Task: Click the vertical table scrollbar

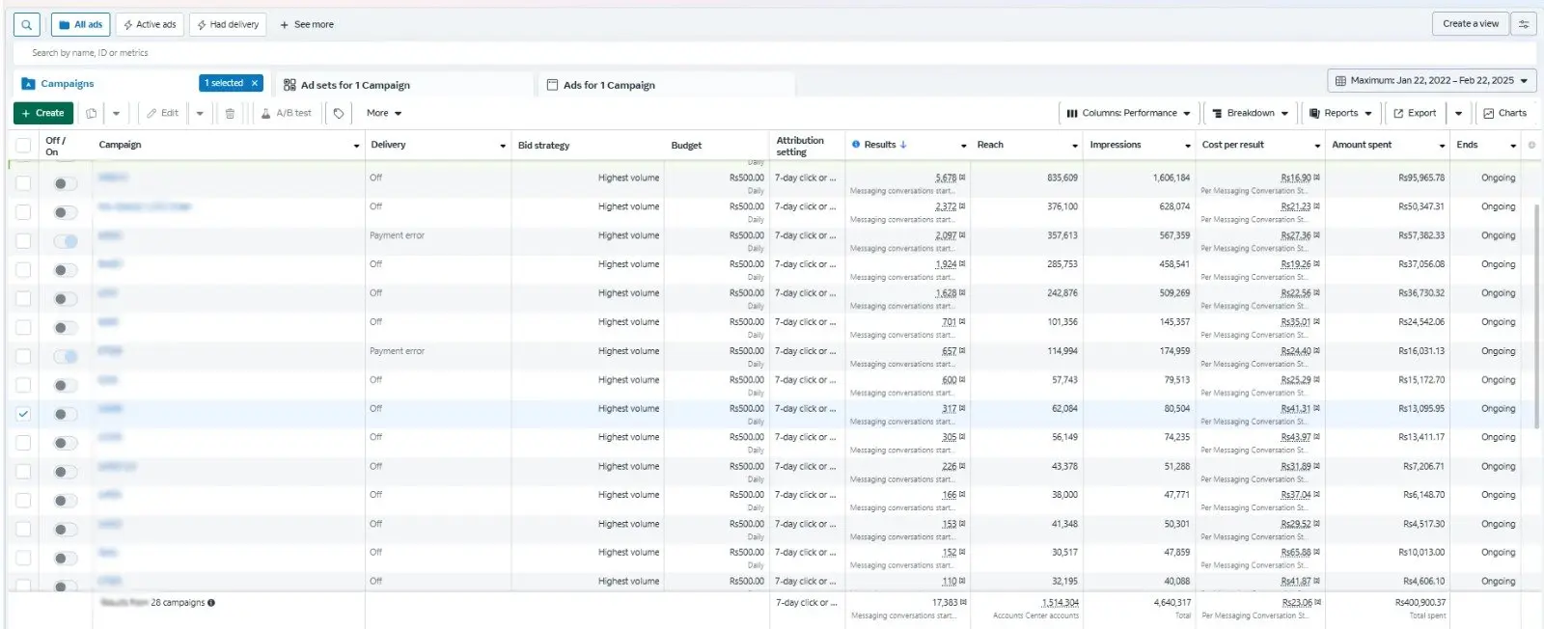Action: (x=1536, y=315)
